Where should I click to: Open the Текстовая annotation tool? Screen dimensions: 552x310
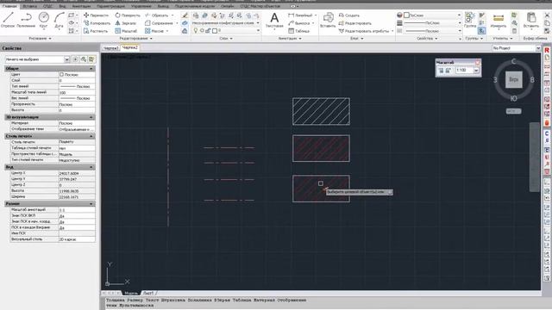pyautogui.click(x=274, y=20)
